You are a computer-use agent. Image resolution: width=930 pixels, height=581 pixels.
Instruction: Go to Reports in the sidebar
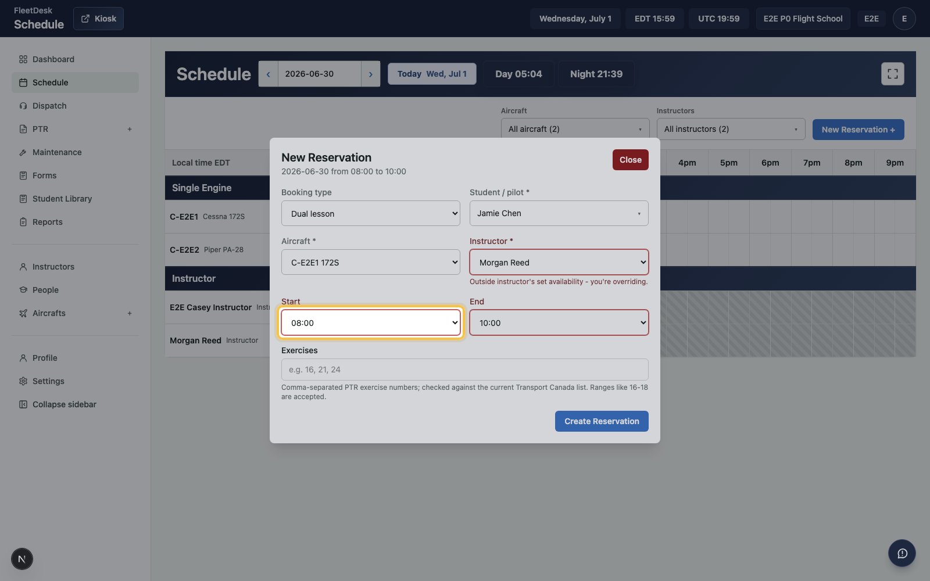75,222
